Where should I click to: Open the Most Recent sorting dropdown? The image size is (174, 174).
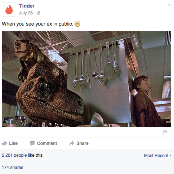(x=157, y=156)
